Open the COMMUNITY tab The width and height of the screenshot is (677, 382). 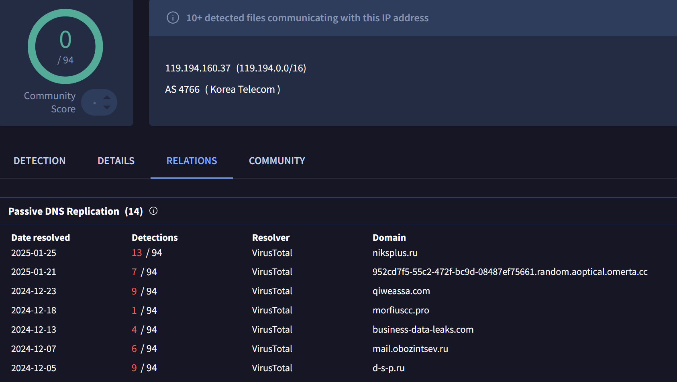277,161
